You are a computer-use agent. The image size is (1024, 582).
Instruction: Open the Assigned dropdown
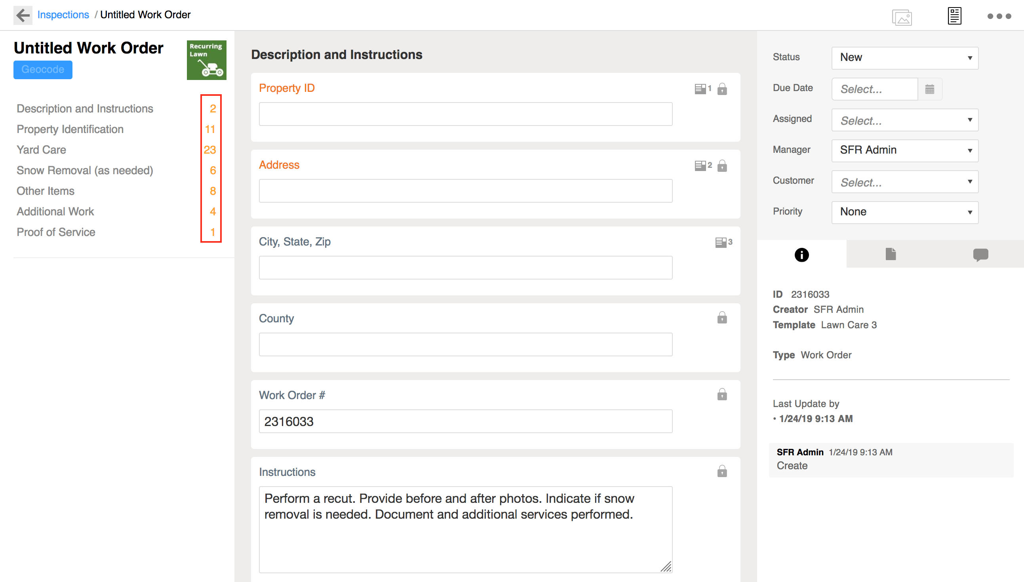coord(904,120)
